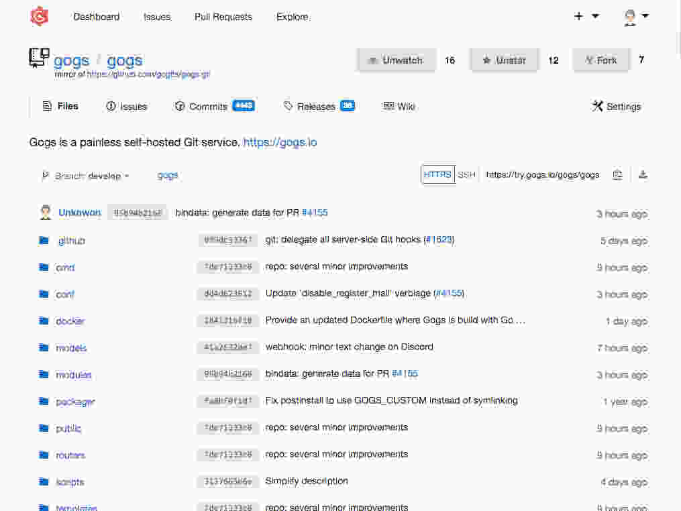Viewport: 681px width, 511px height.
Task: Switch to the repository Issues tab
Action: pos(126,107)
